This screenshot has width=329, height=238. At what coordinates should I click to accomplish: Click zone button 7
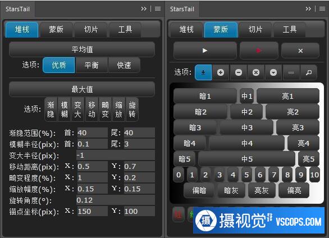(274, 175)
